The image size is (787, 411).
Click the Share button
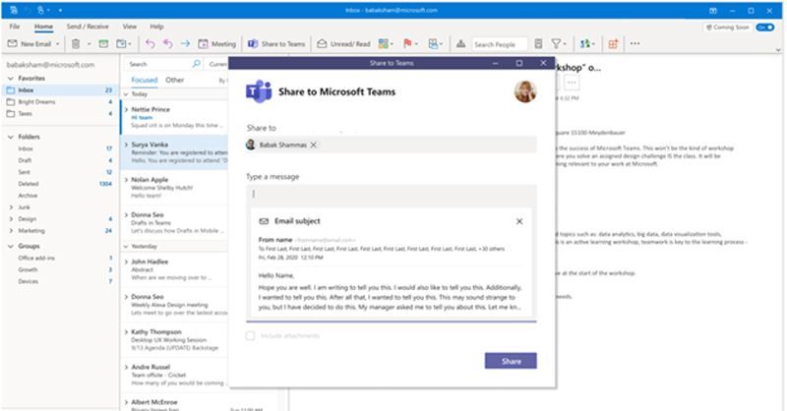[x=511, y=361]
